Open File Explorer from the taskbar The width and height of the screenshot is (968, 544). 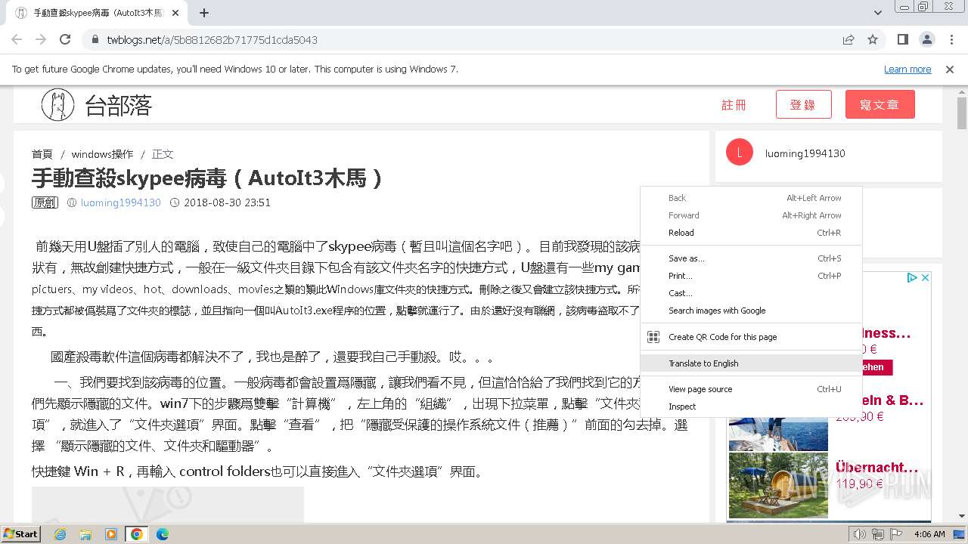[85, 534]
